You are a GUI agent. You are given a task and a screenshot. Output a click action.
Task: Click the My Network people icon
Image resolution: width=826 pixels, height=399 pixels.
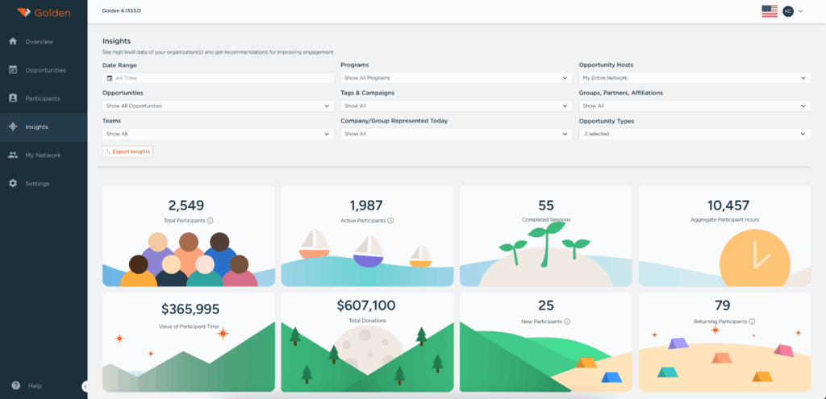tap(13, 155)
